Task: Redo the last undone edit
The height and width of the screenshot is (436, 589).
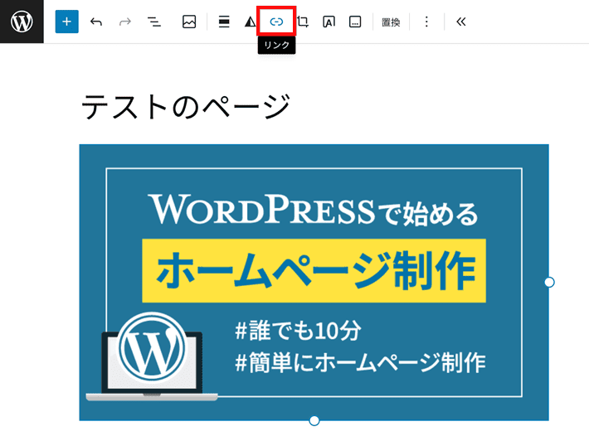Action: [125, 22]
